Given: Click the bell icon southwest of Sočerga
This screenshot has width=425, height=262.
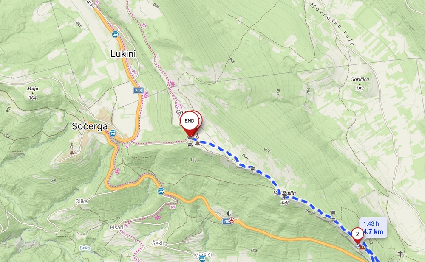Looking at the screenshot, I should (71, 153).
